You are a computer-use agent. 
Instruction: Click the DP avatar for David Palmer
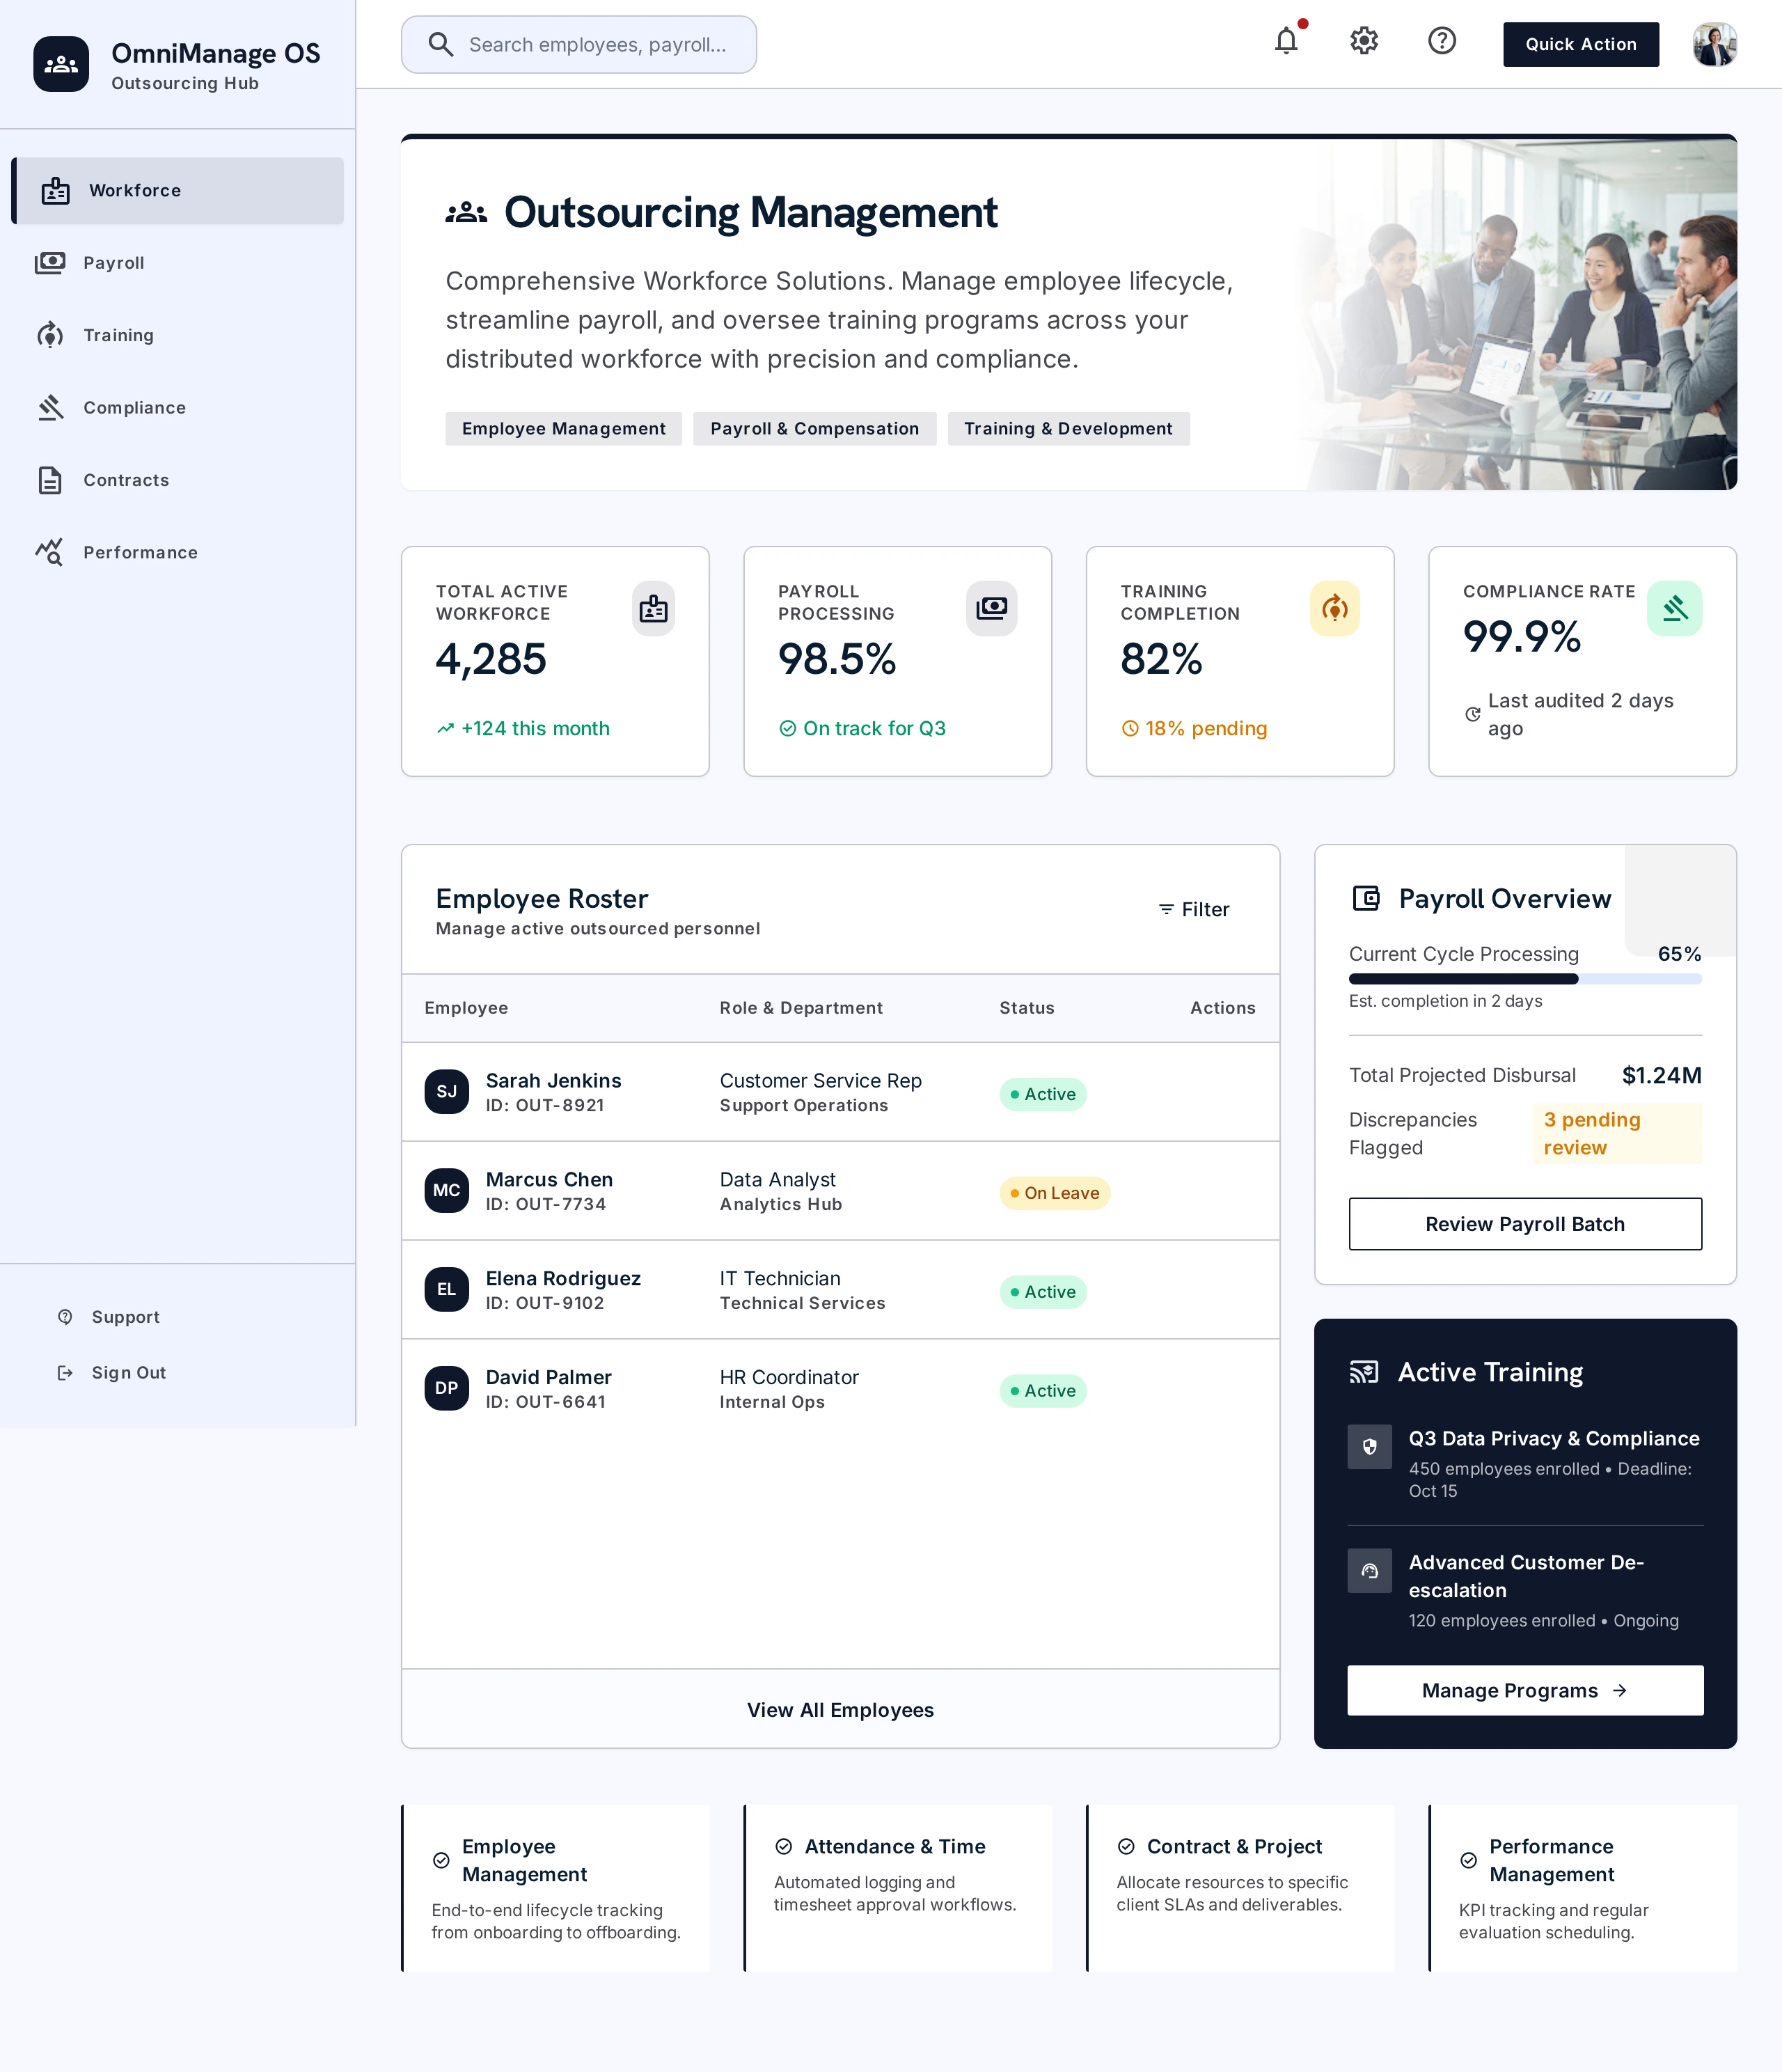[446, 1388]
